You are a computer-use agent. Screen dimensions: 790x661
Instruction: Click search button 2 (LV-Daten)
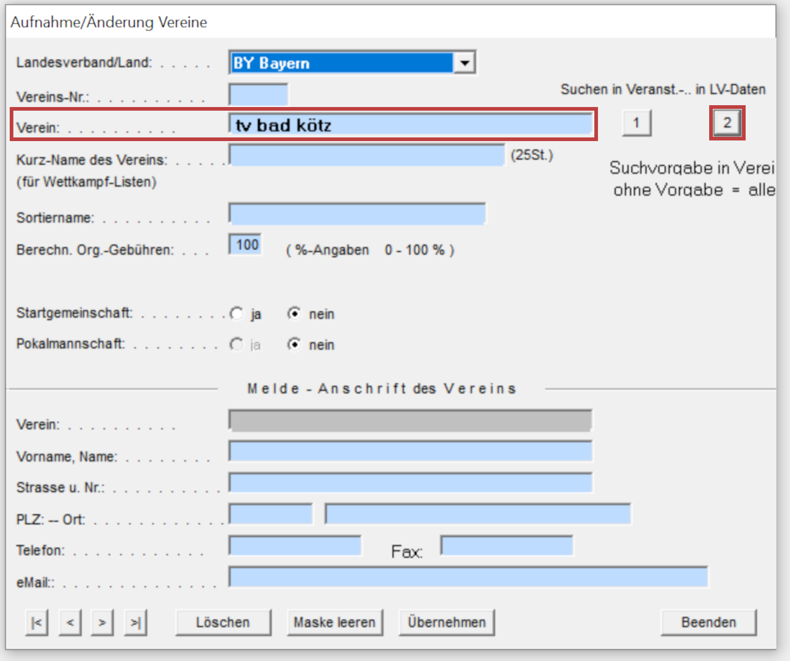(727, 123)
